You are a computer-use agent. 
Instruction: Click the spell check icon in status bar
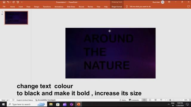pos(13,100)
